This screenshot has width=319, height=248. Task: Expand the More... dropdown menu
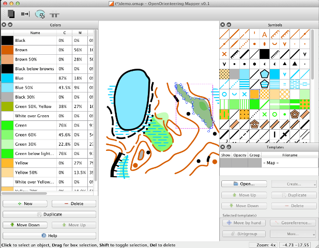coord(293,234)
